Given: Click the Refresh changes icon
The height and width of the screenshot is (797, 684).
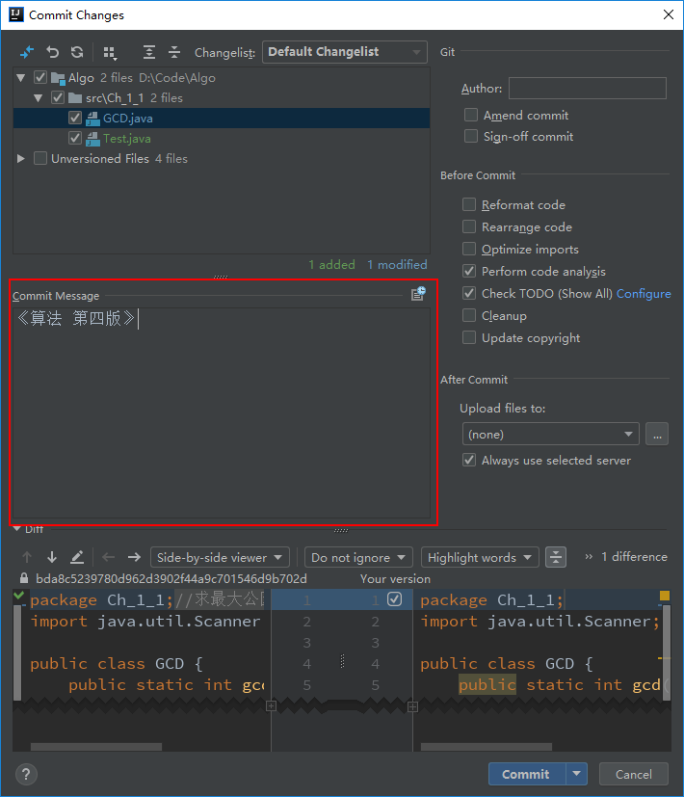Looking at the screenshot, I should (x=77, y=52).
